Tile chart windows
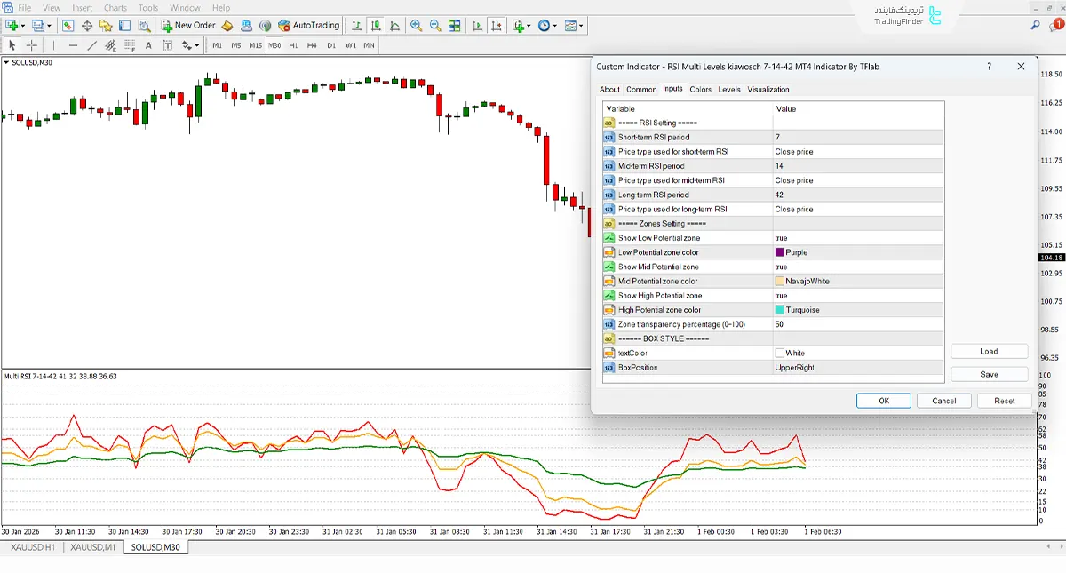This screenshot has width=1066, height=573. [455, 25]
